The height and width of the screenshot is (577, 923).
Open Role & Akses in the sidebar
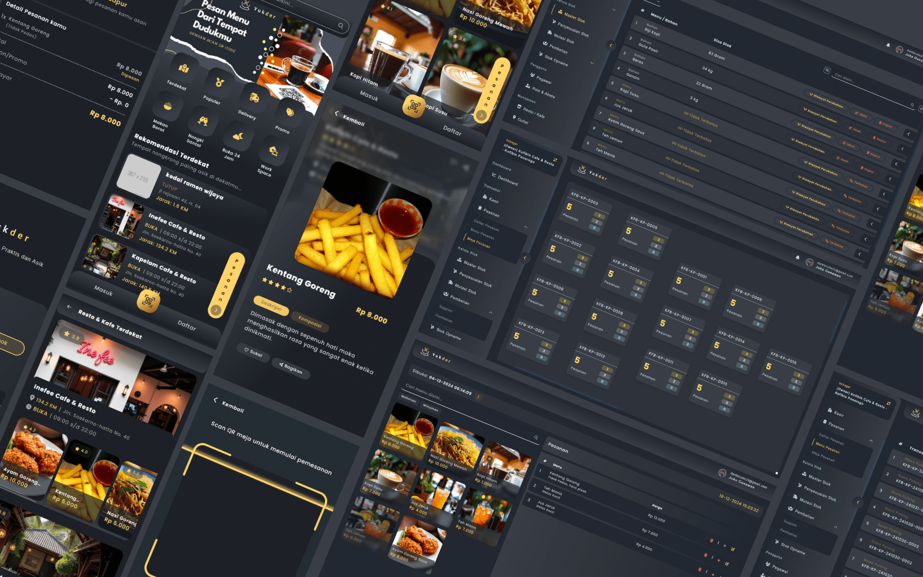(x=539, y=91)
